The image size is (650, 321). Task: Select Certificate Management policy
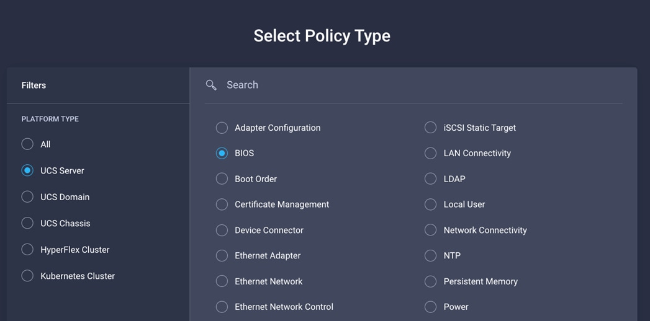(222, 204)
